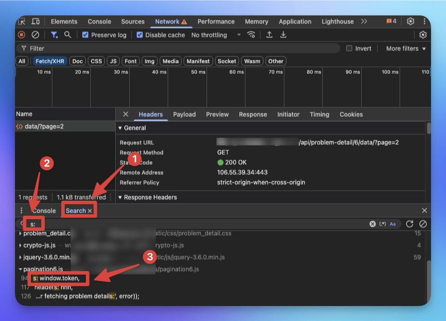
Task: Switch to the Performance tab
Action: pos(216,21)
